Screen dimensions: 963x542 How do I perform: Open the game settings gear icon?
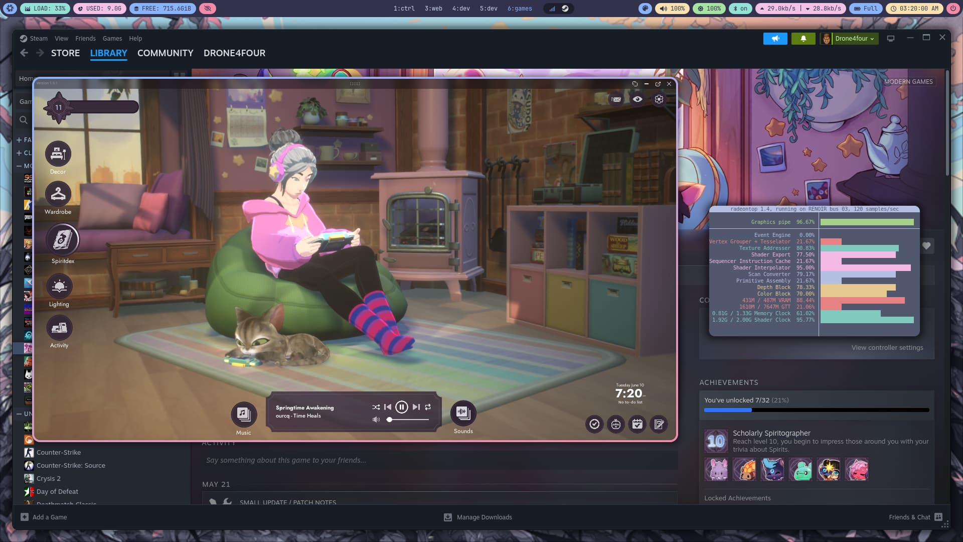659,99
